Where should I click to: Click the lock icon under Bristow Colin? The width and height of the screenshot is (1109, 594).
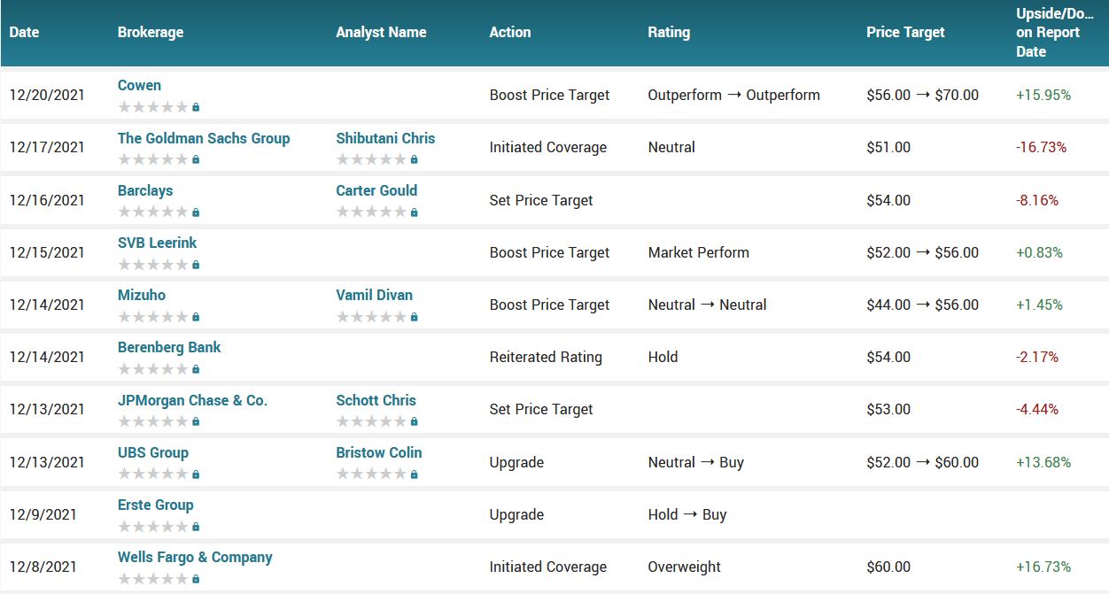click(415, 474)
